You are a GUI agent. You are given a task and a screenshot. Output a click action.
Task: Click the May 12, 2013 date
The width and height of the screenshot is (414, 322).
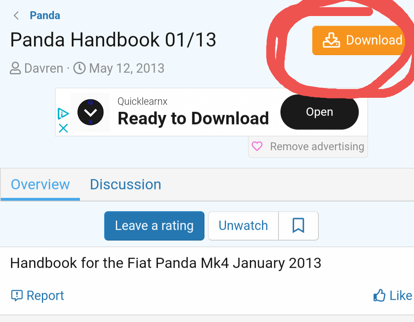pos(127,68)
